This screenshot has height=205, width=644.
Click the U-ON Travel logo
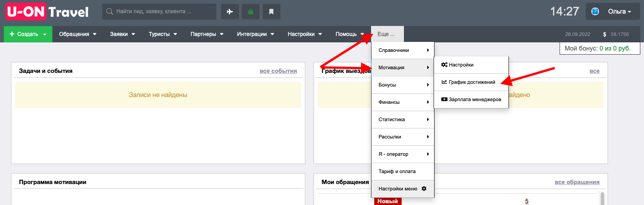pyautogui.click(x=47, y=11)
